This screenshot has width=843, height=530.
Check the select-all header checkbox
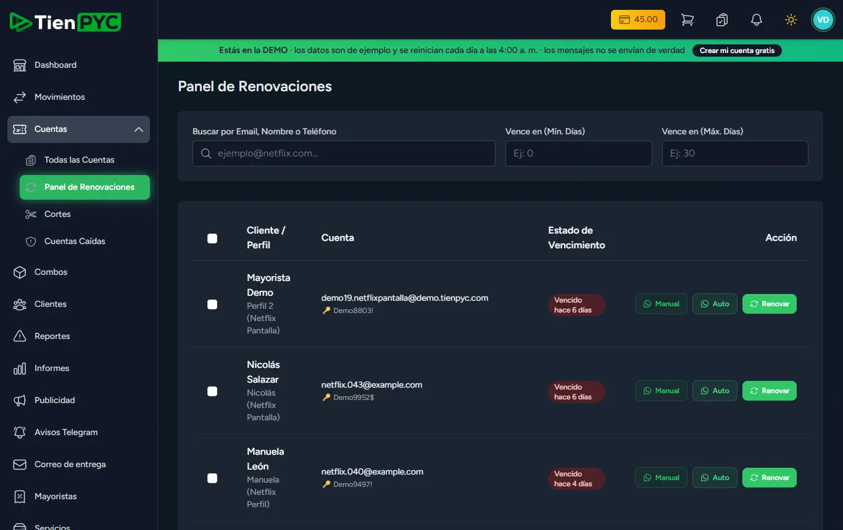[212, 238]
